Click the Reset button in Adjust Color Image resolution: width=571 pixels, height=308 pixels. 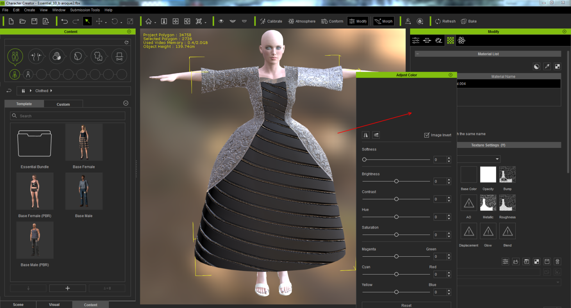click(x=406, y=306)
